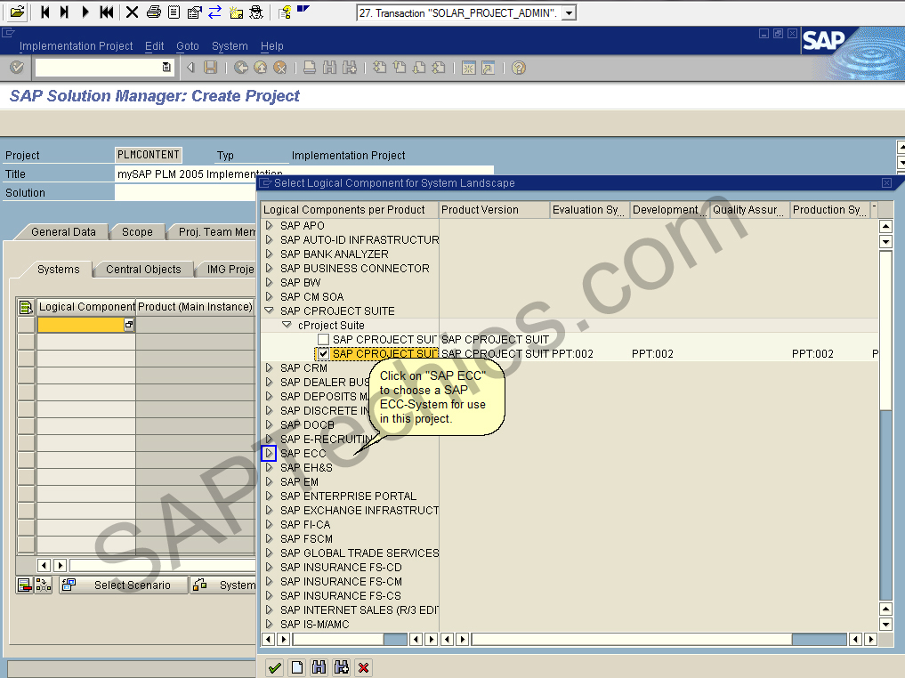Click the table settings icon beside Logical Component
905x678 pixels.
(26, 307)
